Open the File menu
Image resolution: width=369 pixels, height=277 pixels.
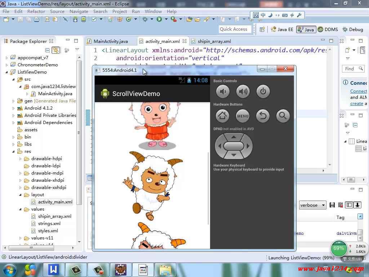[6, 11]
